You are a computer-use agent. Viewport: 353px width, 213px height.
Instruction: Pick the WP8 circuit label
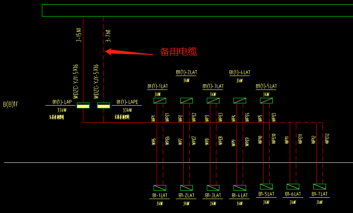pyautogui.click(x=207, y=141)
